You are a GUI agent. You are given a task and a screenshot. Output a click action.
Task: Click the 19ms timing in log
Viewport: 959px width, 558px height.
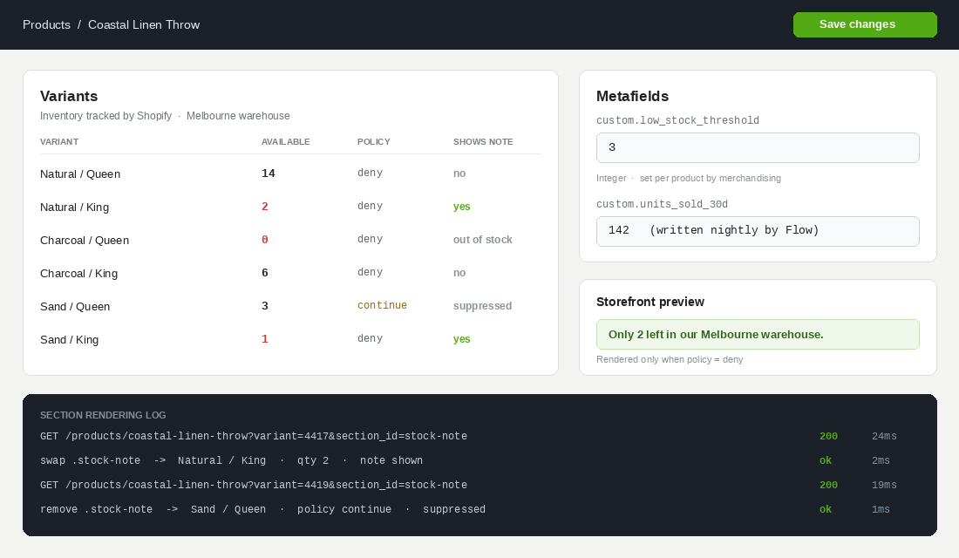pyautogui.click(x=884, y=485)
